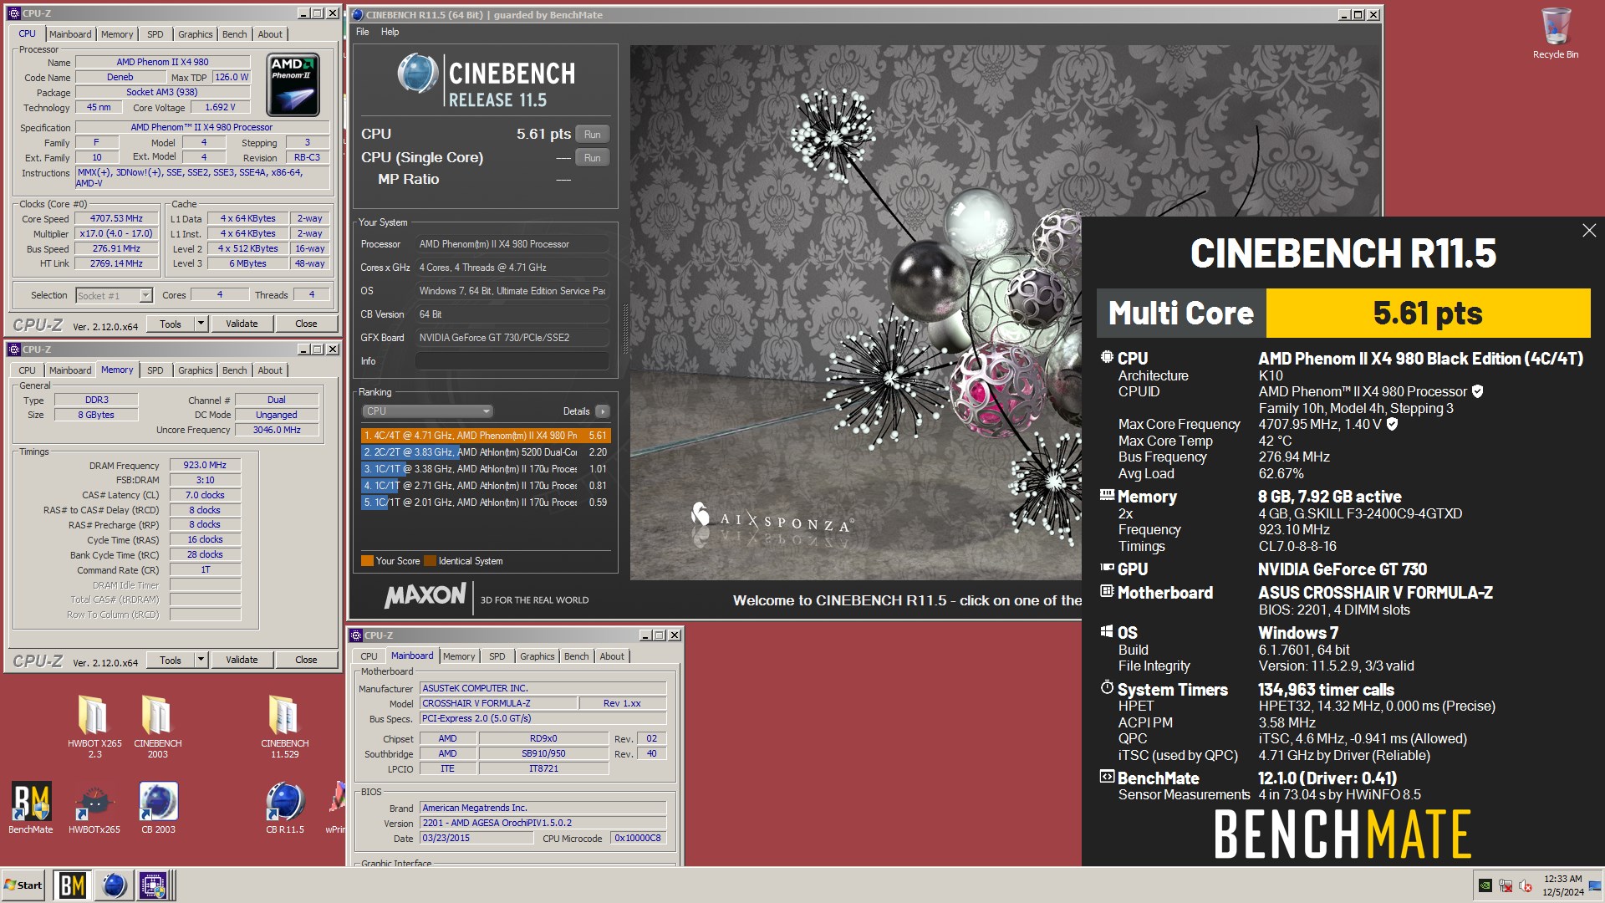Click the Show Desktop icon beside the clock
The image size is (1605, 903).
pos(1595,885)
